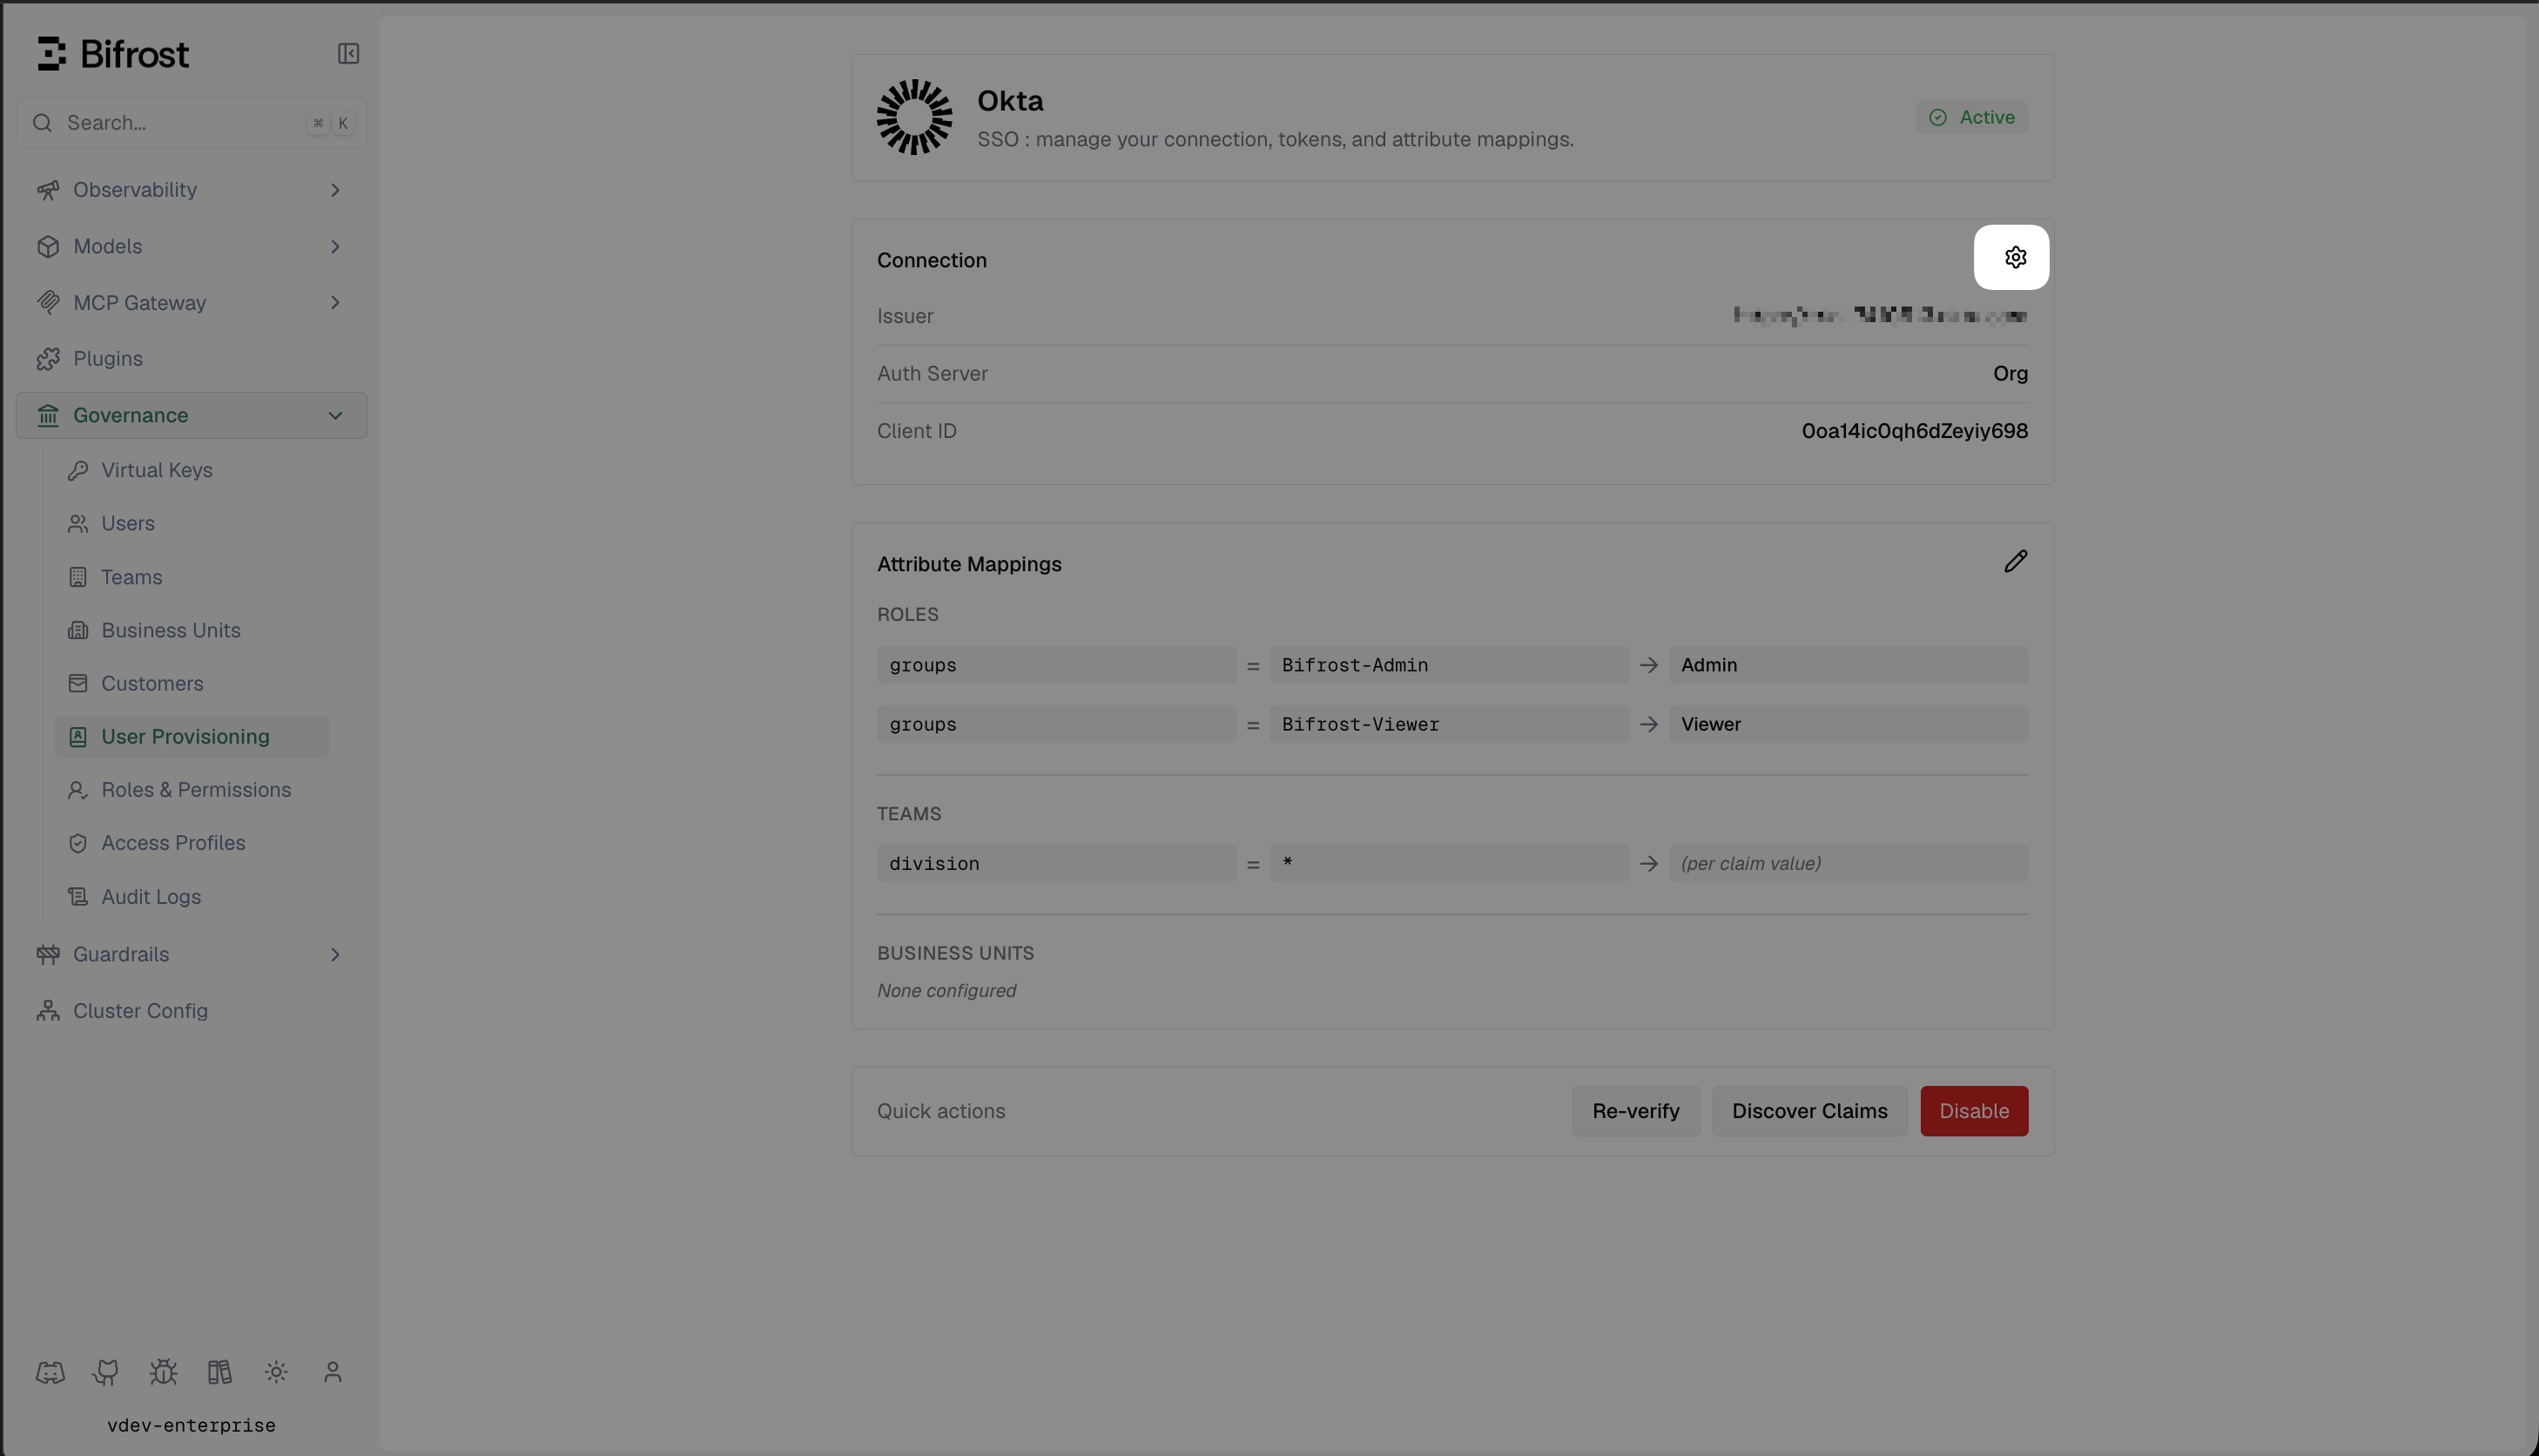
Task: Expand the Models section chevron
Action: tap(335, 246)
